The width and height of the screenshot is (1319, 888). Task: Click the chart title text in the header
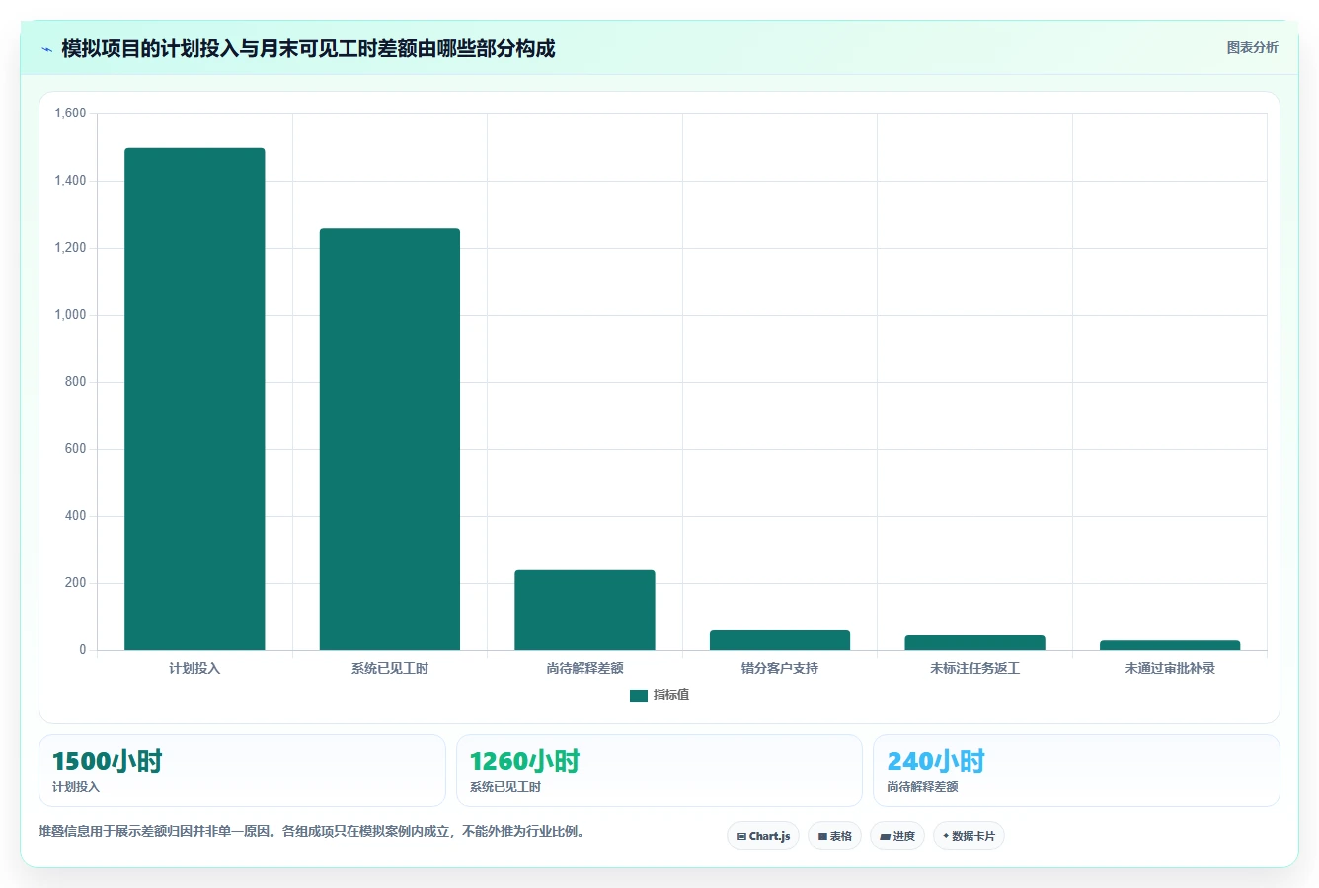pos(308,48)
